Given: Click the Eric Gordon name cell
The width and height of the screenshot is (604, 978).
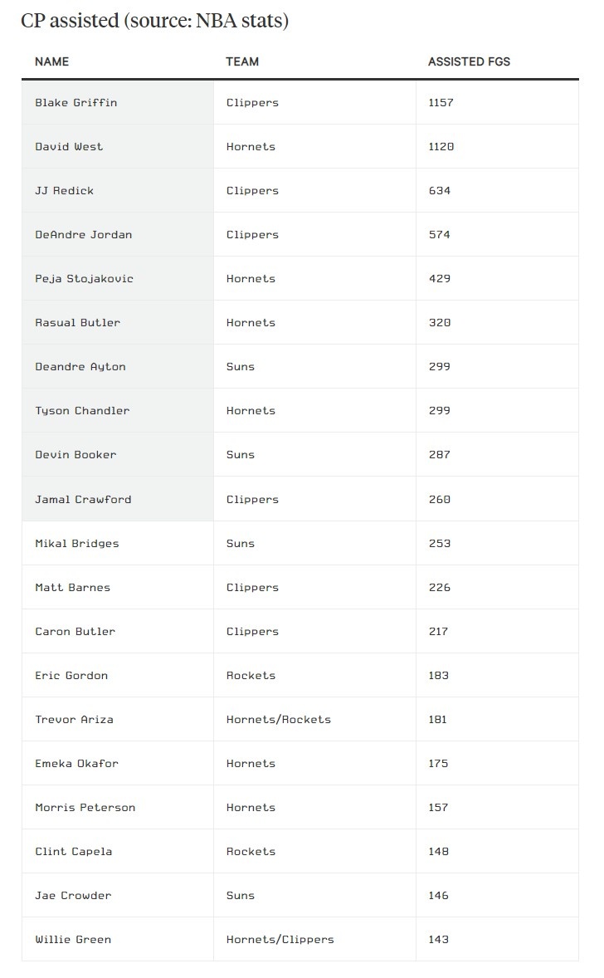Looking at the screenshot, I should [x=117, y=676].
